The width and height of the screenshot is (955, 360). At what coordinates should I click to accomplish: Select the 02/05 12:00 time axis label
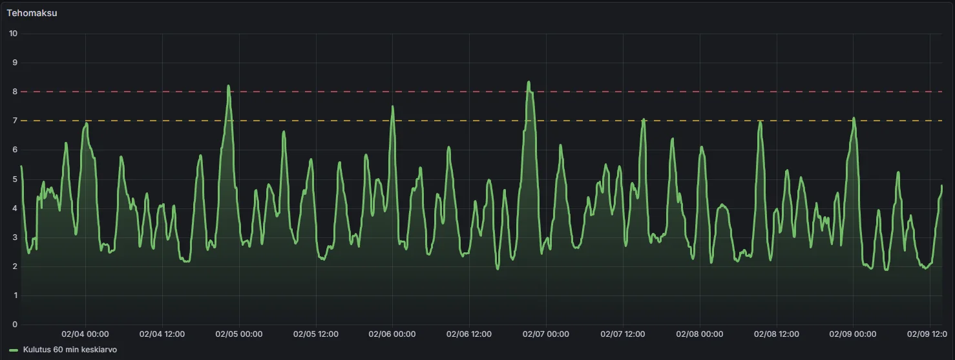[316, 334]
